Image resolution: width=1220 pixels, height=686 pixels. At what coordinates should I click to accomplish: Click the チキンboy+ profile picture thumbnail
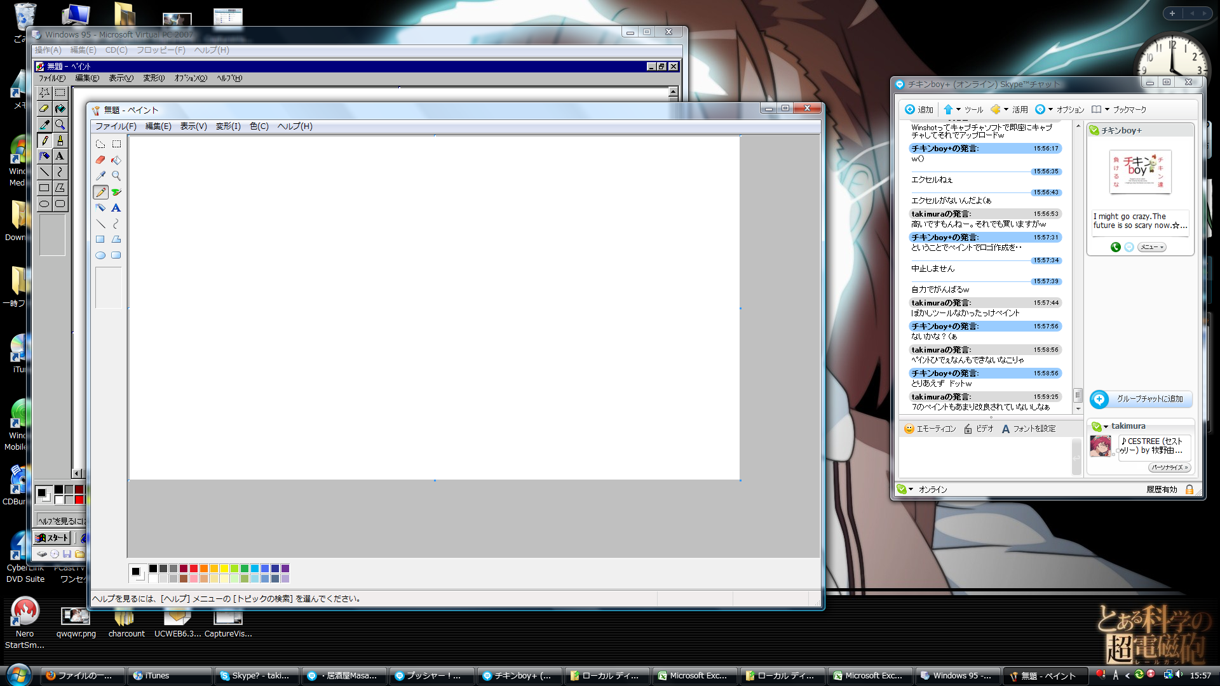(x=1140, y=171)
